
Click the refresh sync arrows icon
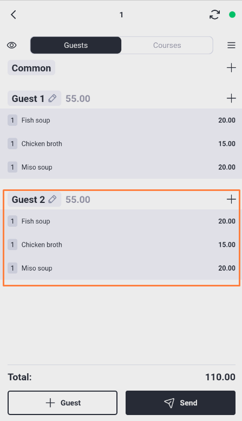point(215,15)
